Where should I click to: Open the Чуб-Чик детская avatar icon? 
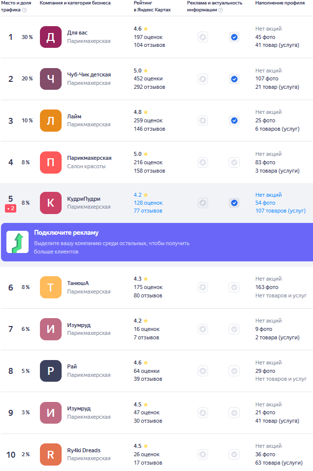point(51,79)
